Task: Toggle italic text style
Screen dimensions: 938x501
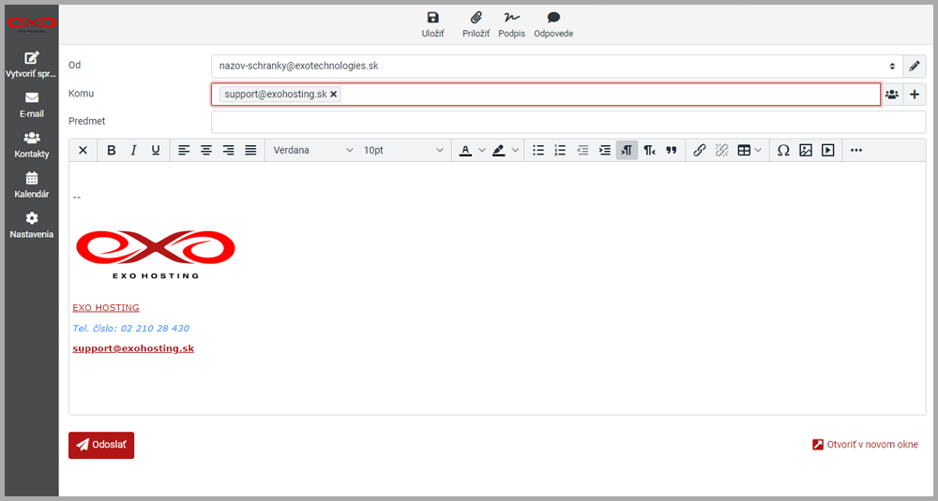Action: tap(133, 150)
